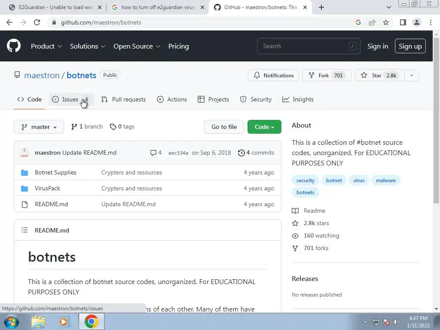Open the Pull requests tab
This screenshot has height=330, width=440.
[123, 99]
